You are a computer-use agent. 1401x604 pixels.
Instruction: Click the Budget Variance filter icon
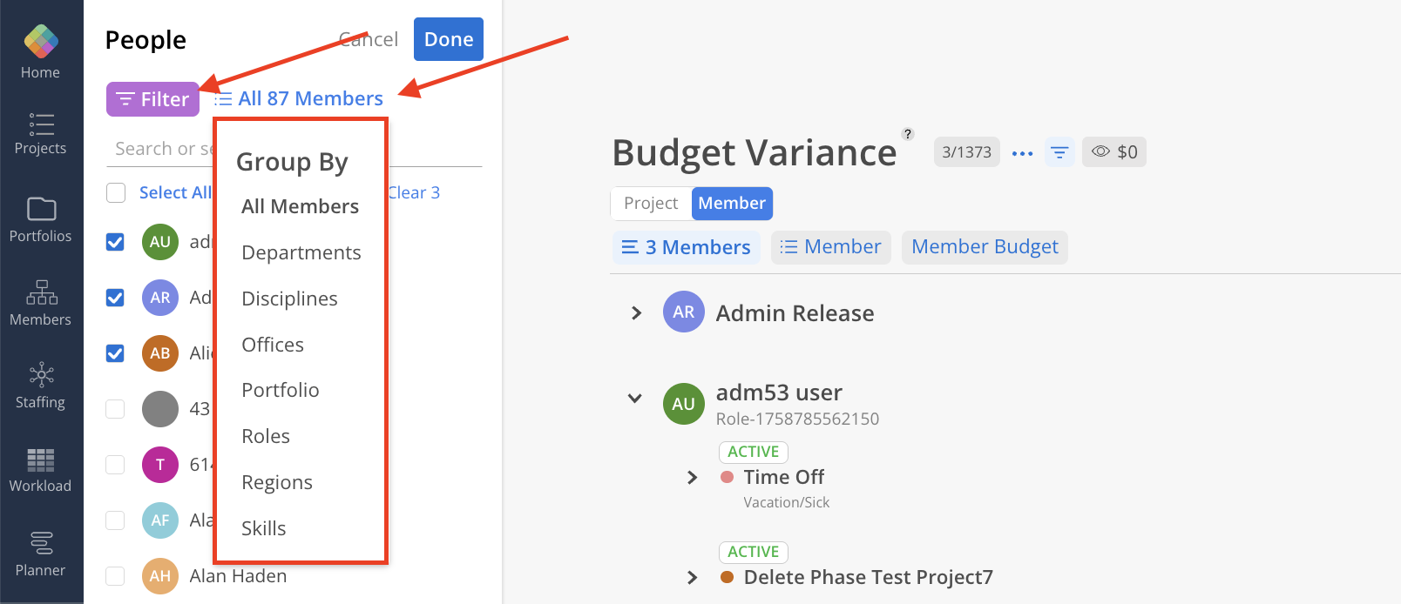point(1059,152)
